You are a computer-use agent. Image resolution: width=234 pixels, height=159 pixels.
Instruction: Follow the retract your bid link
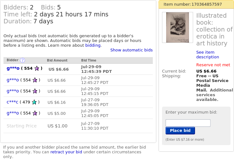point(66,152)
